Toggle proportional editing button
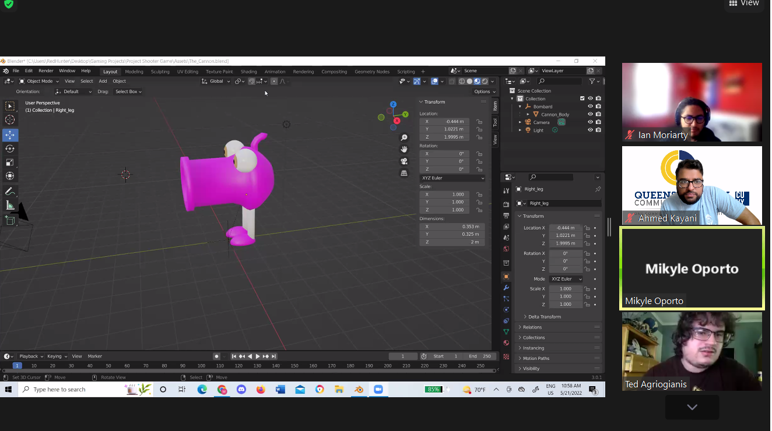 tap(274, 82)
